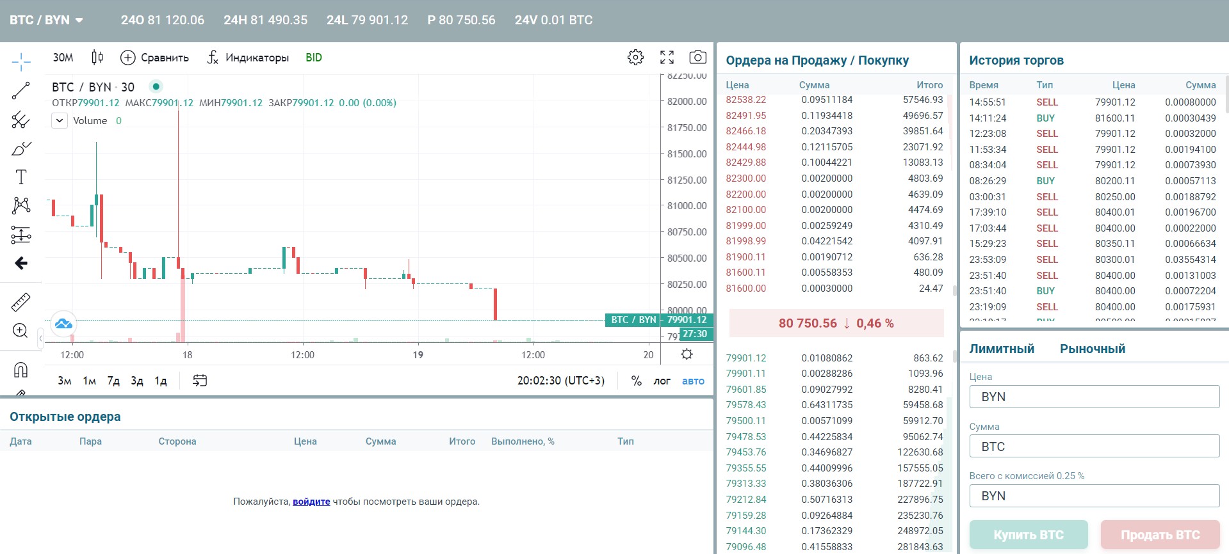
Task: Select the pitchfork tool
Action: coord(21,120)
